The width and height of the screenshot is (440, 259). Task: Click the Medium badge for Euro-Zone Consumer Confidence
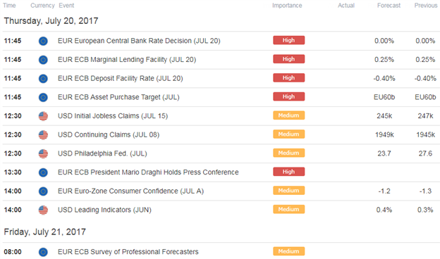[289, 191]
